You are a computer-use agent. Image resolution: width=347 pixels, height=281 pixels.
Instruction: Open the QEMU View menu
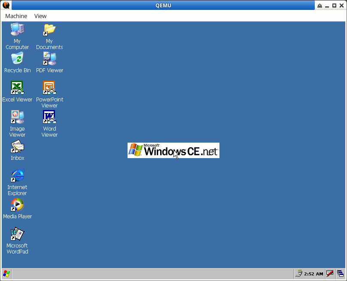click(x=40, y=16)
